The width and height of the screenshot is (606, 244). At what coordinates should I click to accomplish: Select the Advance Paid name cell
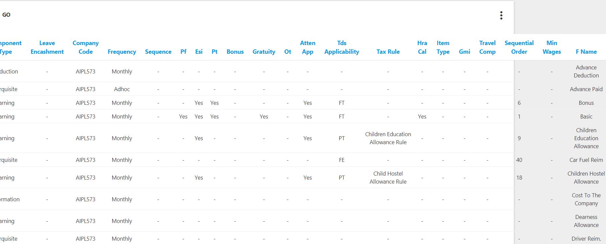pos(586,89)
